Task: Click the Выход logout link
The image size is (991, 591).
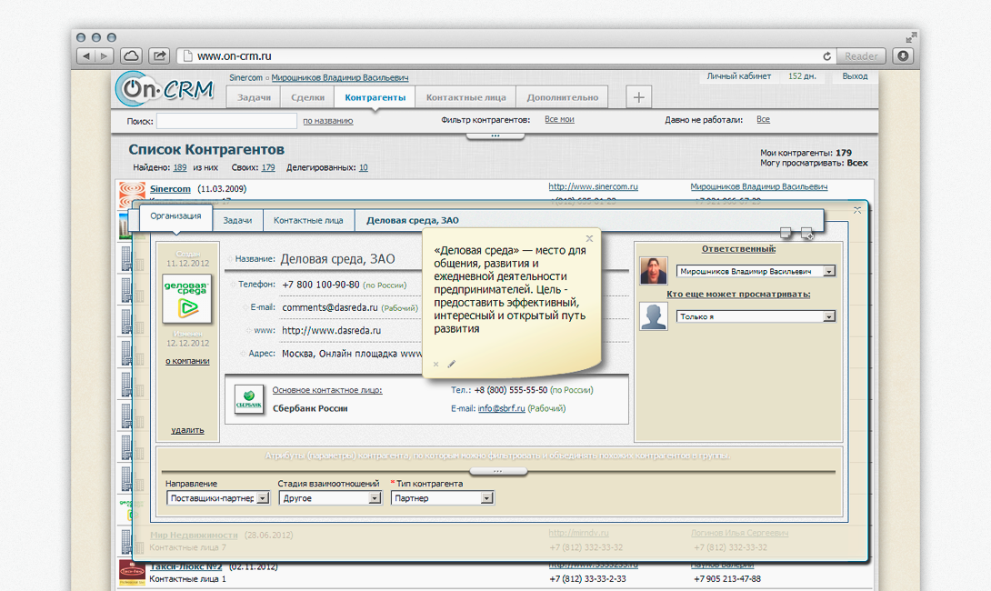Action: pos(856,76)
